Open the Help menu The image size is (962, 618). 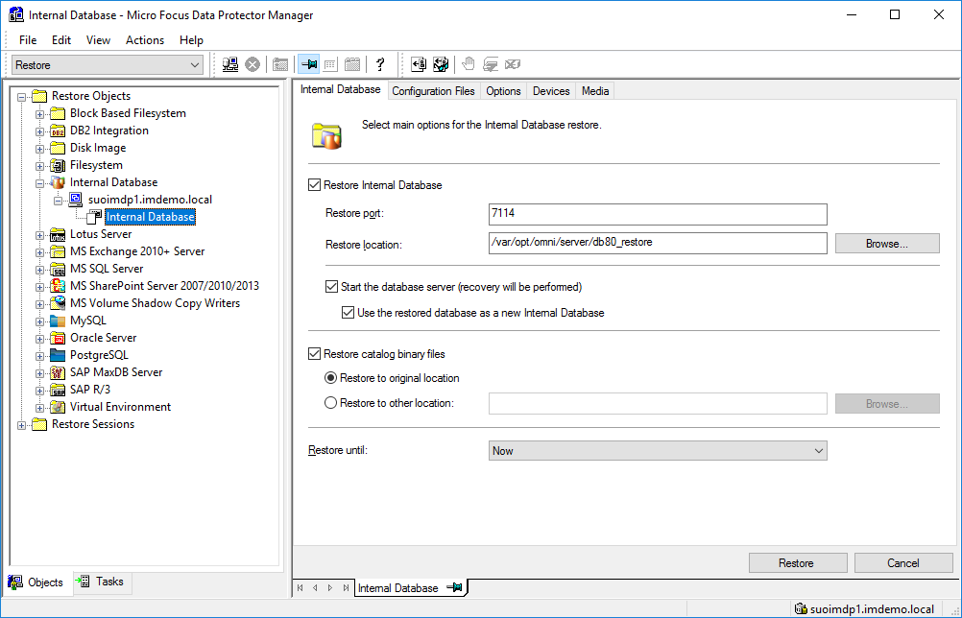(191, 40)
